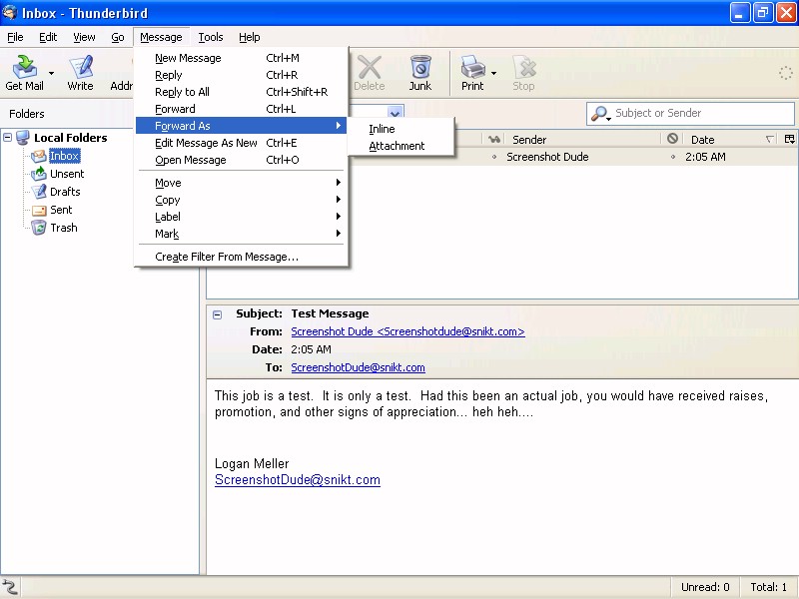
Task: Open the Edit menu
Action: tap(48, 37)
